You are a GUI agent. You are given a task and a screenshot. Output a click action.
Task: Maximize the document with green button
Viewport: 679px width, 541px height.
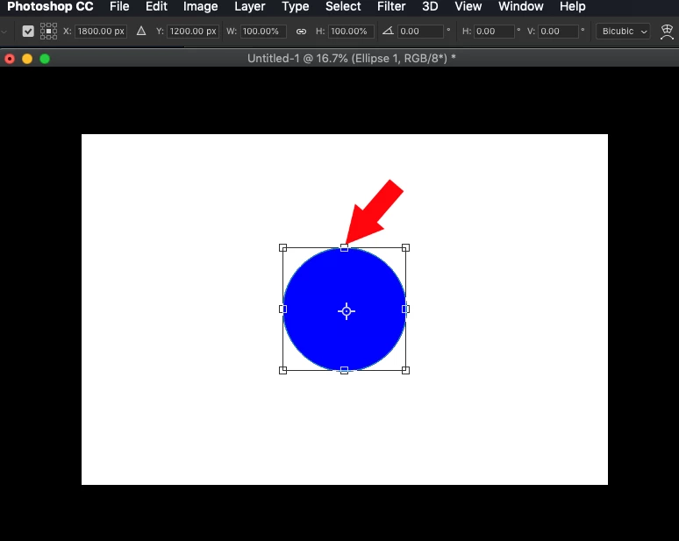pos(45,59)
